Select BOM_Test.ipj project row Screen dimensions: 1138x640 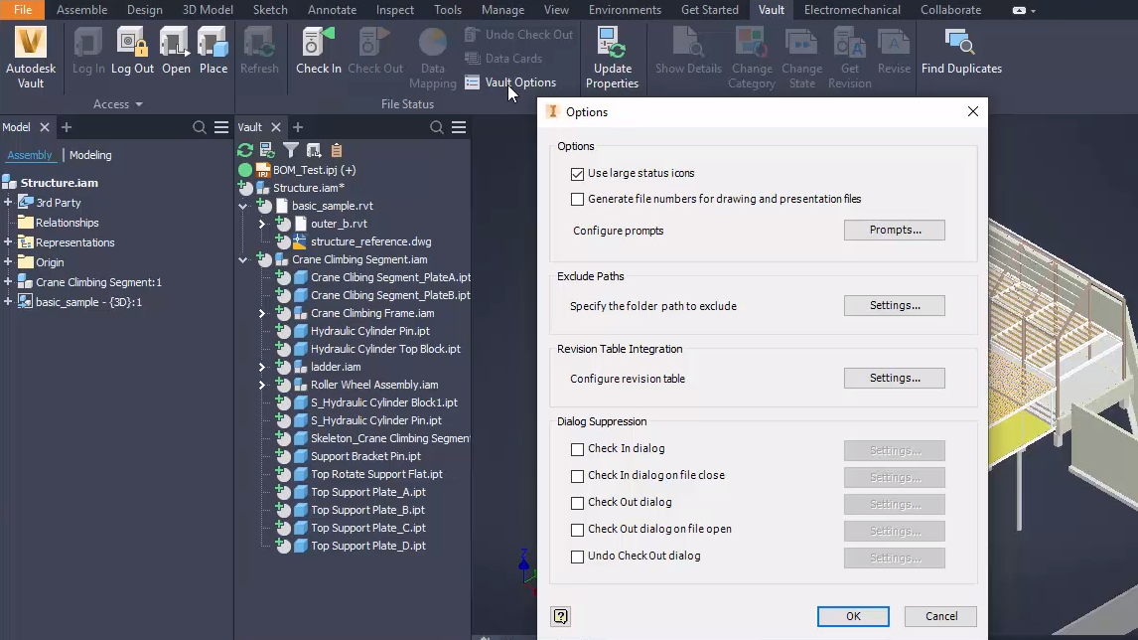(314, 170)
